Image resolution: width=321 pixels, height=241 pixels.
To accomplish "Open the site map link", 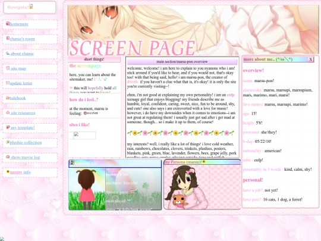I will [18, 68].
